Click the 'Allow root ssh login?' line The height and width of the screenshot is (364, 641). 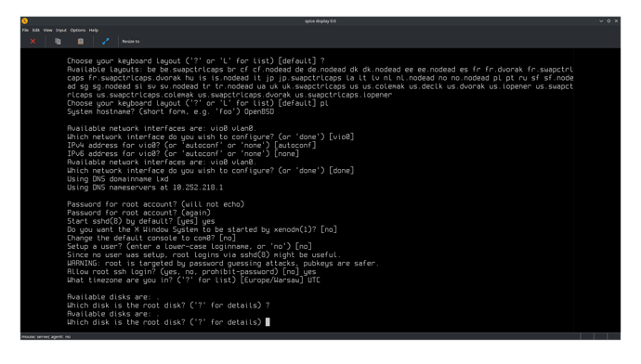tap(191, 272)
